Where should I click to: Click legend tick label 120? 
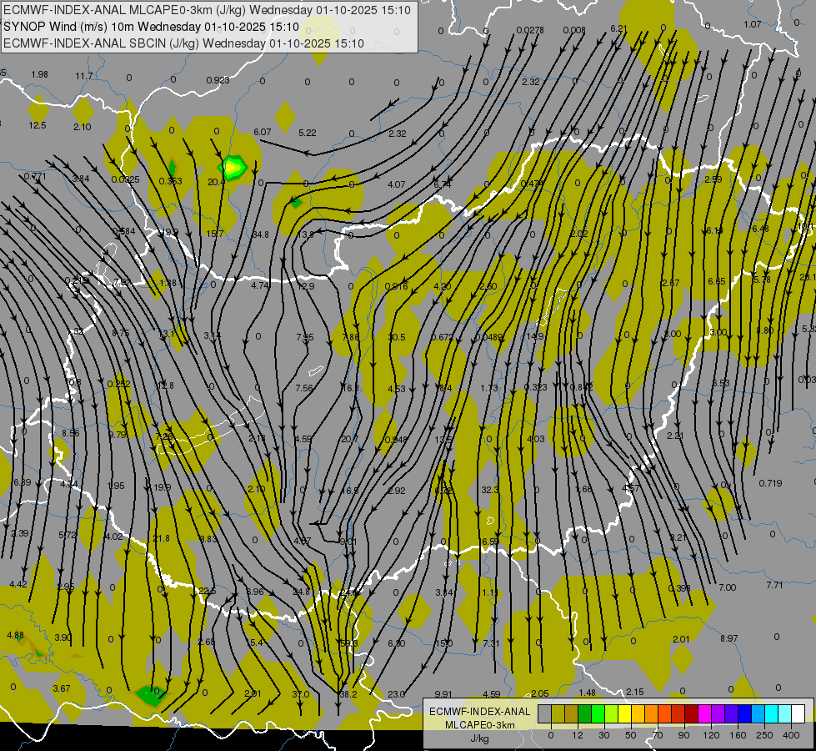tap(711, 735)
